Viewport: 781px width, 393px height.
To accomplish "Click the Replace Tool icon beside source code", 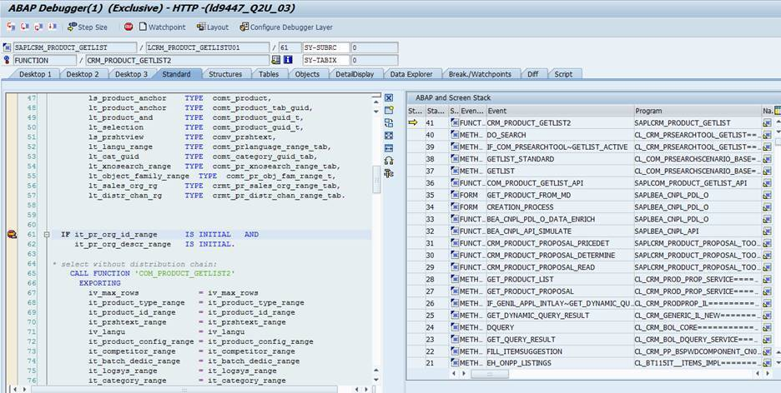I will tap(389, 122).
